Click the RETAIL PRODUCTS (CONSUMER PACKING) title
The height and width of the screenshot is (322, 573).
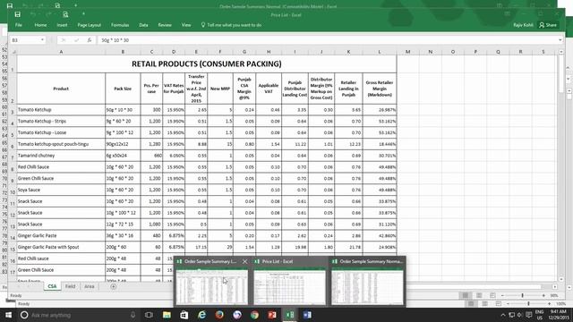207,64
